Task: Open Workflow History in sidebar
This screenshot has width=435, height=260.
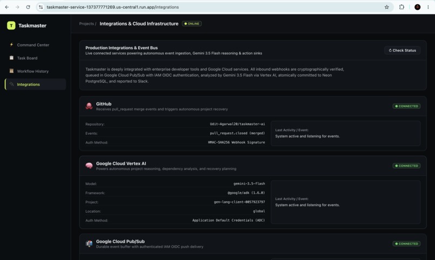Action: 35,71
